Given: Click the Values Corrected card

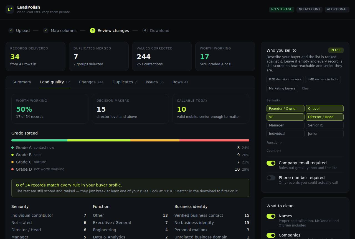Looking at the screenshot, I should click(162, 56).
